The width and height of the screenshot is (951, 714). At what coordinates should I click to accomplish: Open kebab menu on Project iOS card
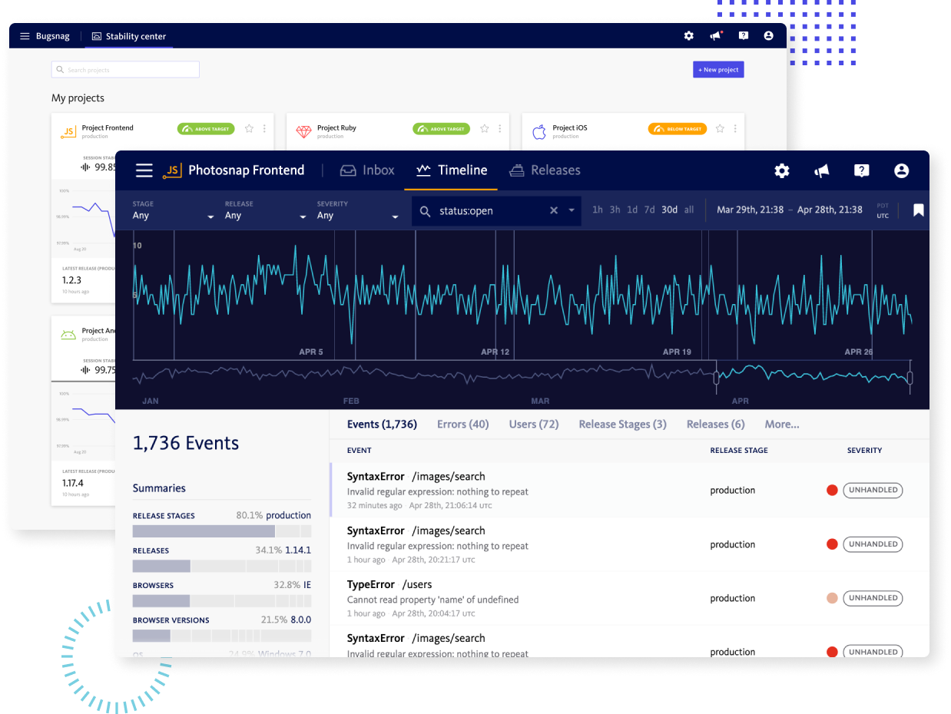pos(735,129)
